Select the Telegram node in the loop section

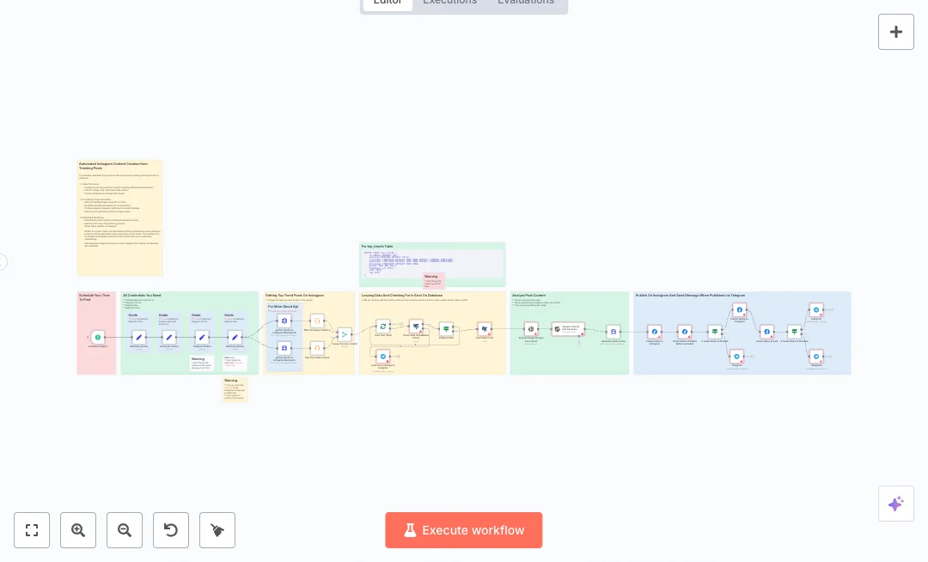(383, 356)
